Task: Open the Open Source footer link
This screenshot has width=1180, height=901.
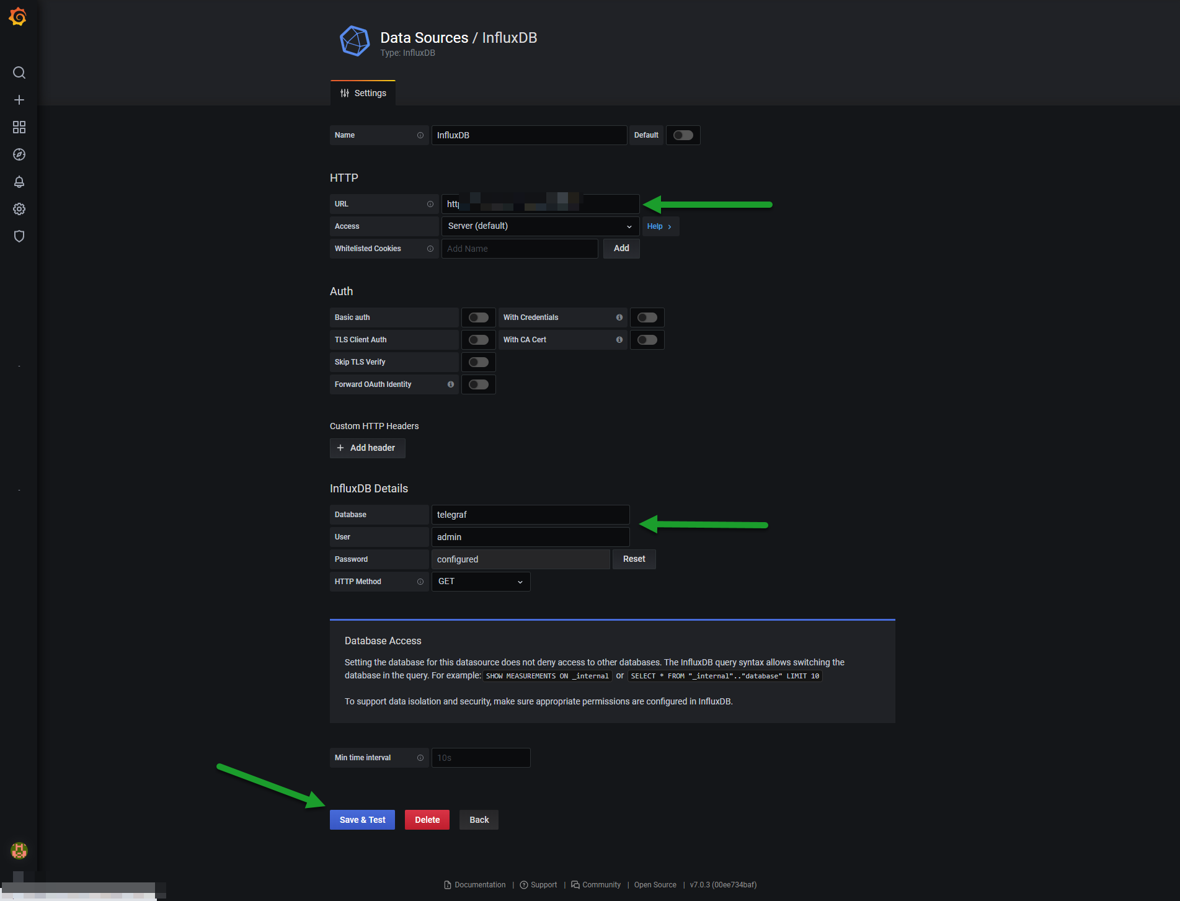Action: click(655, 885)
